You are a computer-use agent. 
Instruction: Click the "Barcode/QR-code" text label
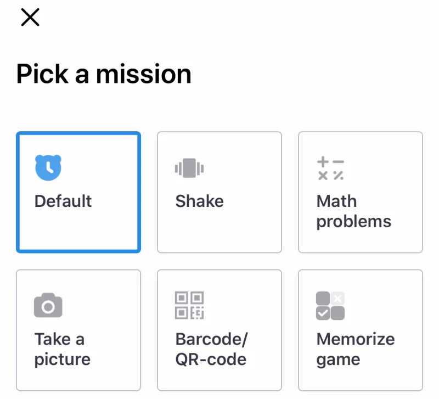pyautogui.click(x=211, y=349)
